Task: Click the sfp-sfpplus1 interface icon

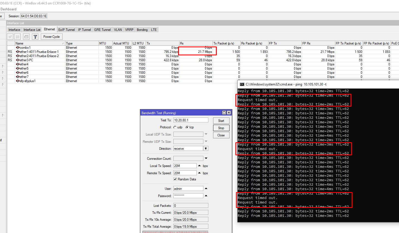Action: (18, 81)
